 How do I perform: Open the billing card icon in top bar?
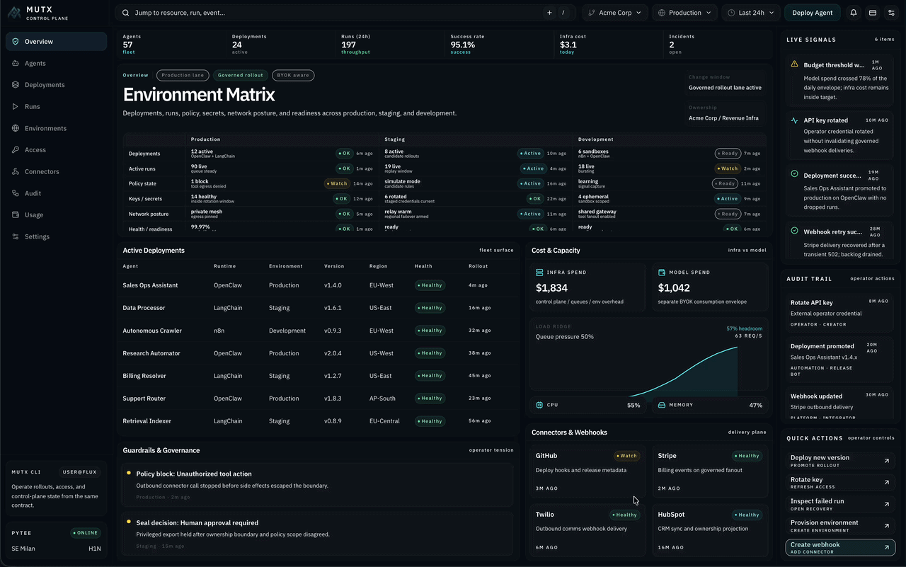873,13
